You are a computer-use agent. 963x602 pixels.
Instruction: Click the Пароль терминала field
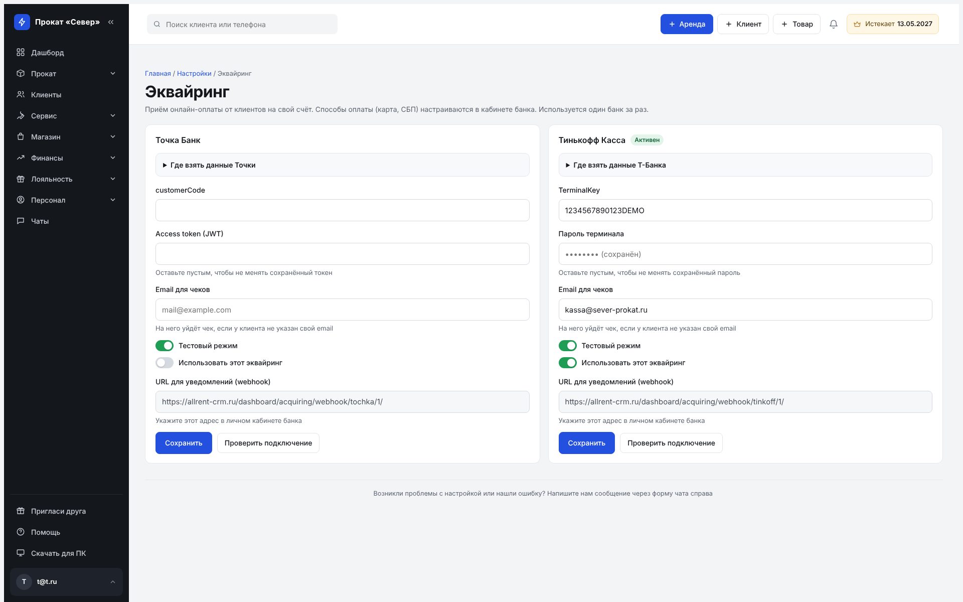pos(745,254)
